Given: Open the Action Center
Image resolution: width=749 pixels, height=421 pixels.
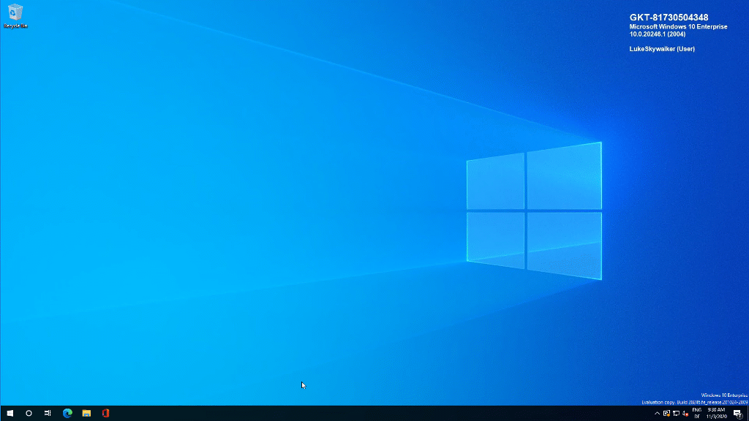Looking at the screenshot, I should click(x=737, y=413).
